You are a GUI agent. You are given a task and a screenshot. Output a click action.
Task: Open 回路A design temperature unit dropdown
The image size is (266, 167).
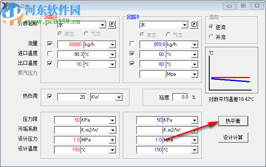112,150
